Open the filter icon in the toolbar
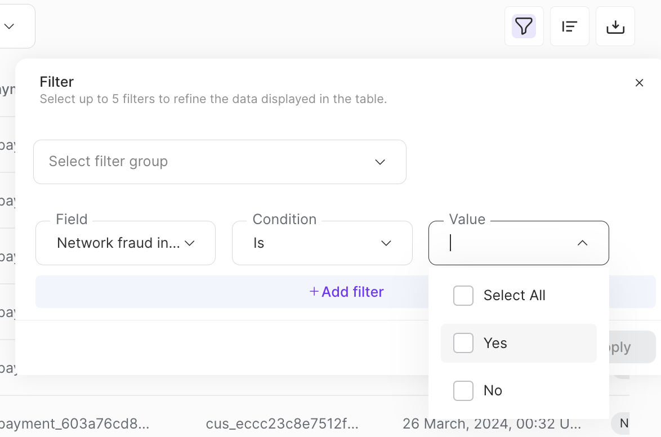The width and height of the screenshot is (661, 437). tap(524, 26)
